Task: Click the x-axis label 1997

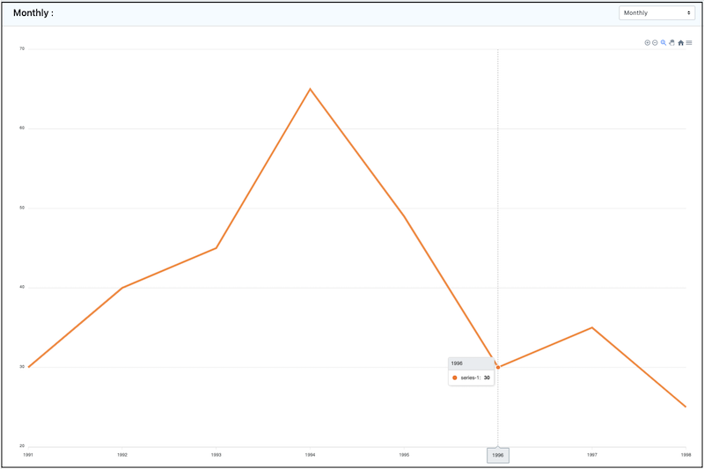Action: click(592, 455)
